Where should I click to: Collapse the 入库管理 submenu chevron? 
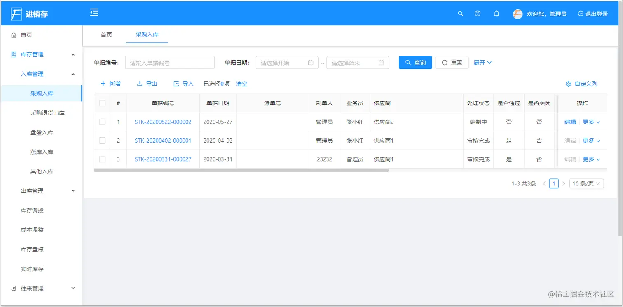click(73, 74)
